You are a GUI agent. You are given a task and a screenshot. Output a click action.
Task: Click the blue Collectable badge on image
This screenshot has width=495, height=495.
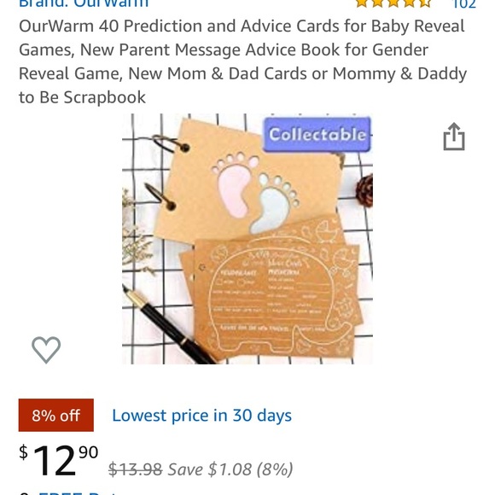(x=317, y=135)
